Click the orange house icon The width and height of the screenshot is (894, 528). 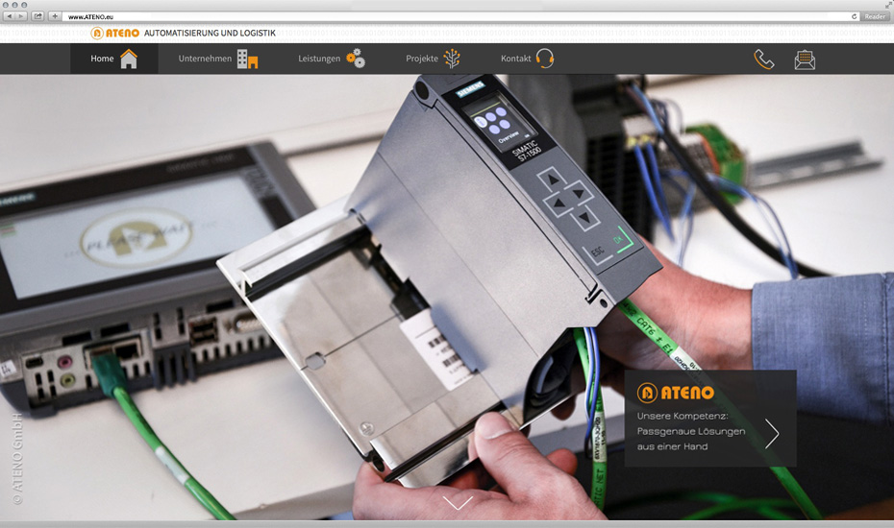tap(129, 59)
